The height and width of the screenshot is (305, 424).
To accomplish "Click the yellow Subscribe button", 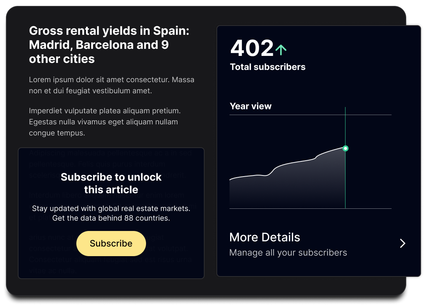I will tap(111, 244).
